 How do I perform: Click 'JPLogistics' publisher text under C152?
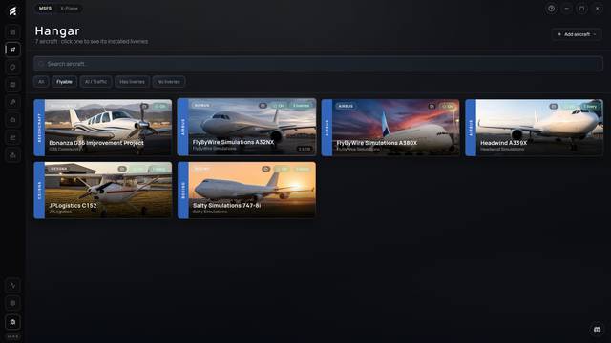pyautogui.click(x=60, y=212)
